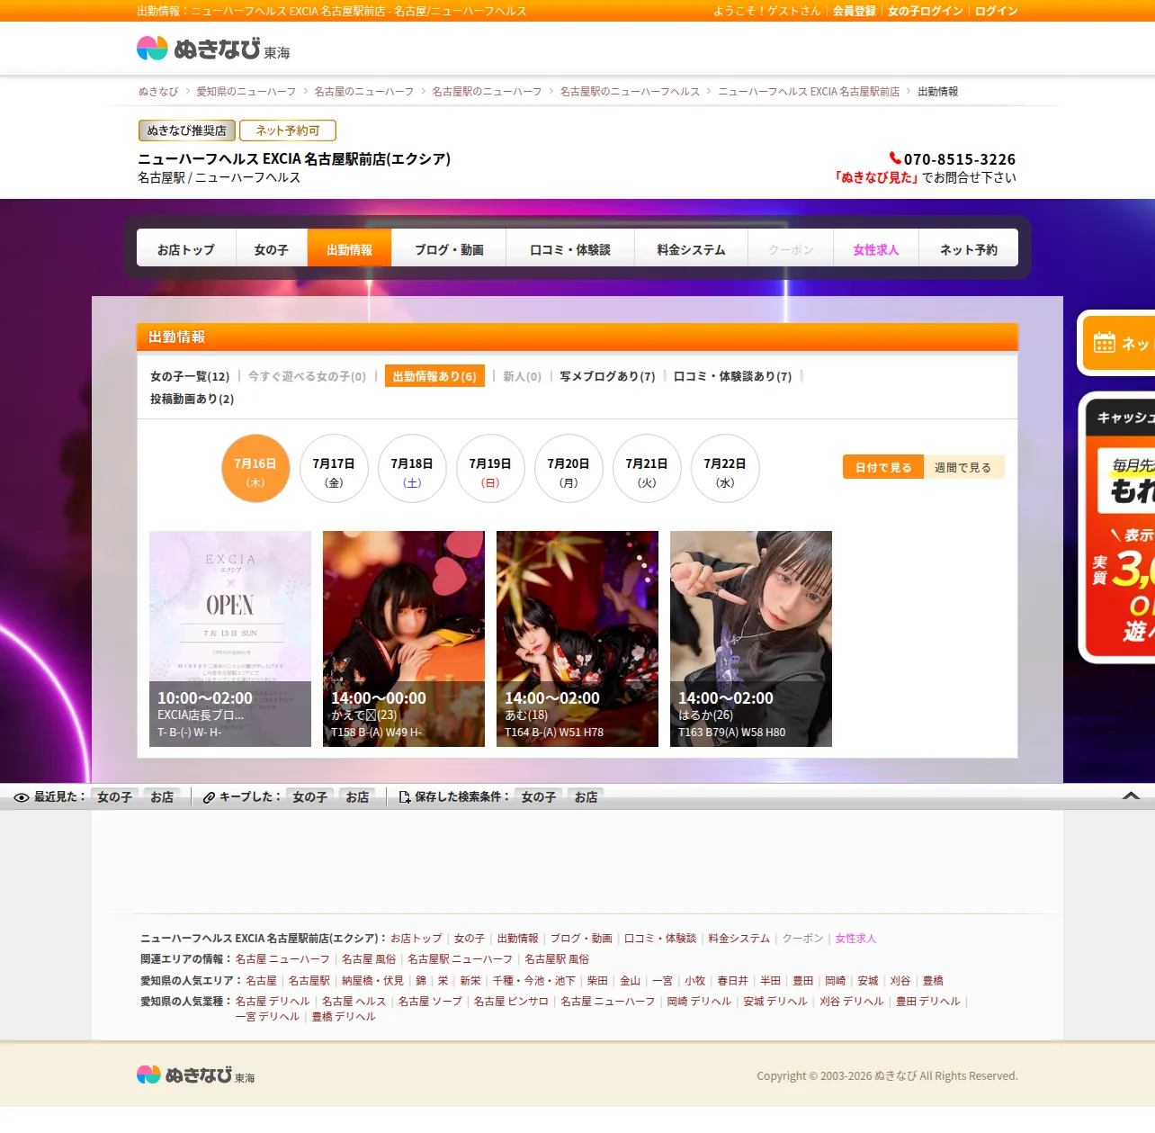The width and height of the screenshot is (1155, 1133).
Task: Choose the 7月18日 (土) date
Action: pyautogui.click(x=412, y=469)
